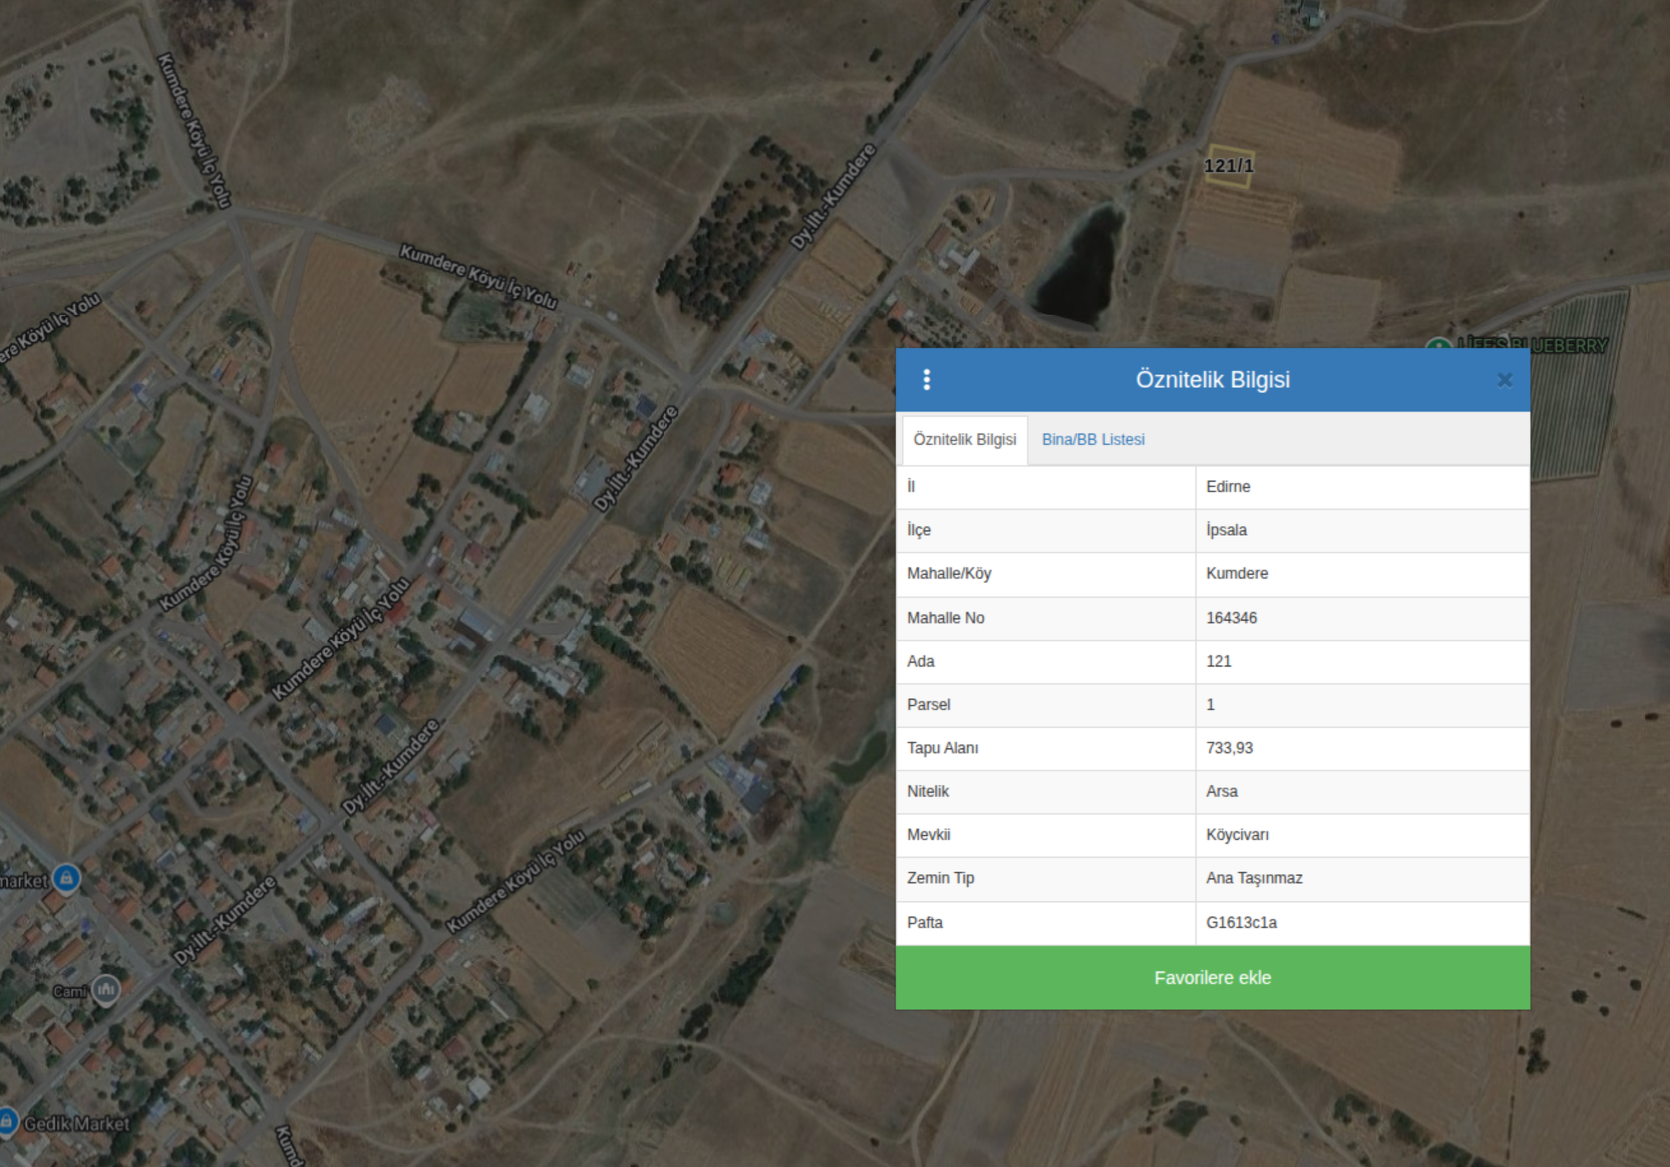Select Mahalle No value 164346
This screenshot has width=1670, height=1167.
[1362, 618]
